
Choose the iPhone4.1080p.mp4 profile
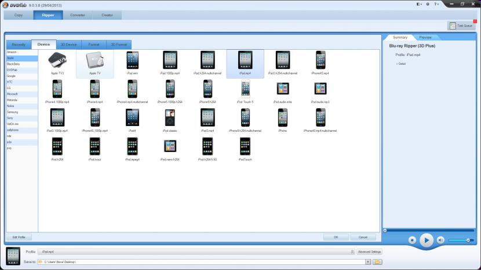tap(57, 91)
